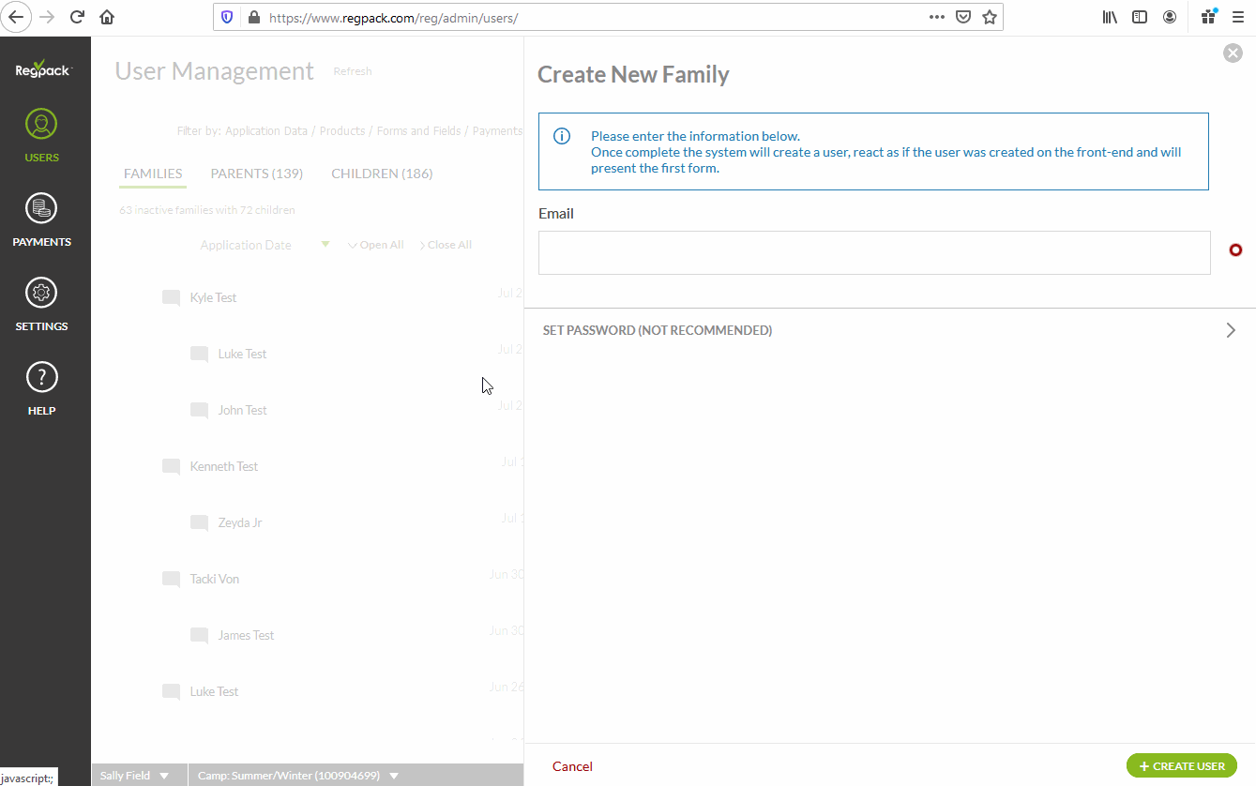Cancel the Create New Family dialog
This screenshot has width=1256, height=786.
pyautogui.click(x=572, y=765)
